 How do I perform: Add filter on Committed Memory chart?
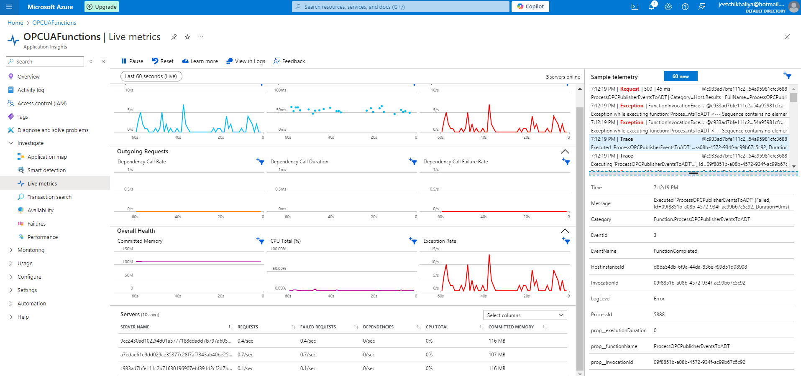click(x=261, y=241)
